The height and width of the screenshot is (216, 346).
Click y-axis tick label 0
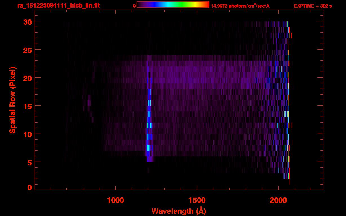tap(29, 187)
